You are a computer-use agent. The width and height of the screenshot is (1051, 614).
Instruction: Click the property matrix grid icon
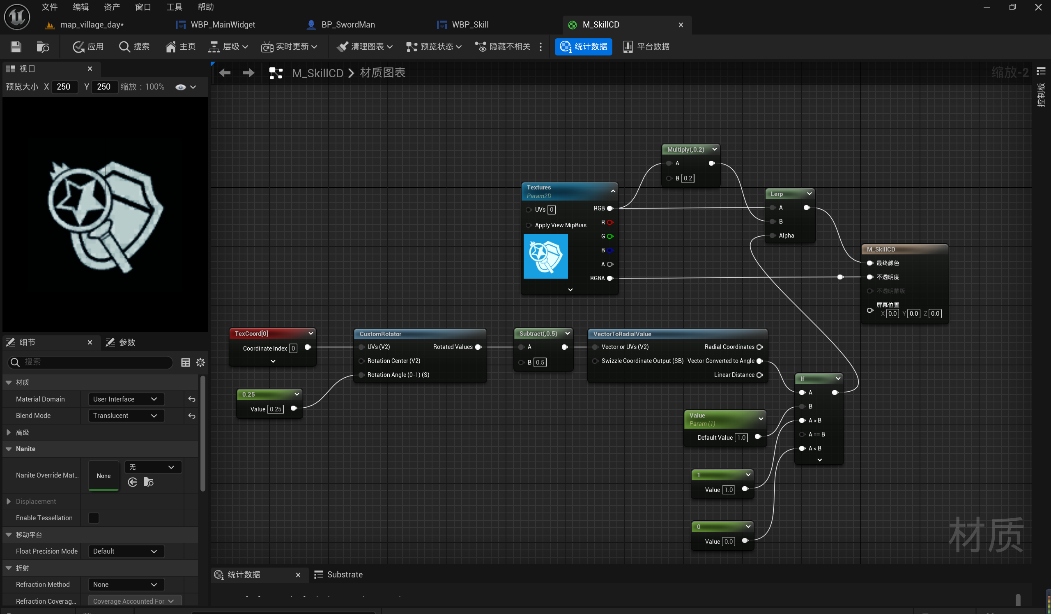coord(186,362)
